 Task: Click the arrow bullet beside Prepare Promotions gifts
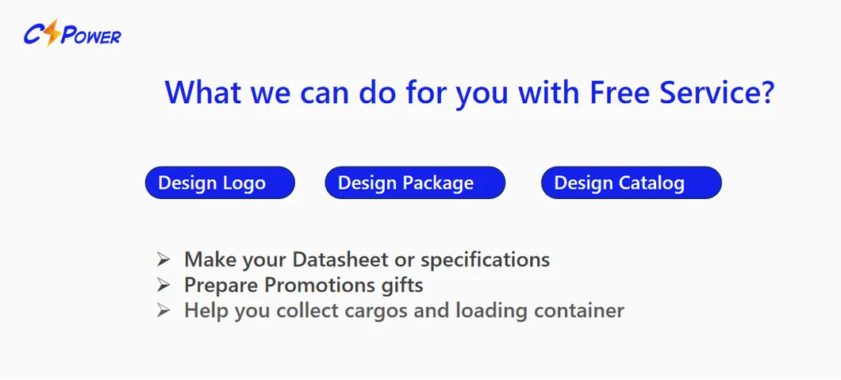[163, 284]
